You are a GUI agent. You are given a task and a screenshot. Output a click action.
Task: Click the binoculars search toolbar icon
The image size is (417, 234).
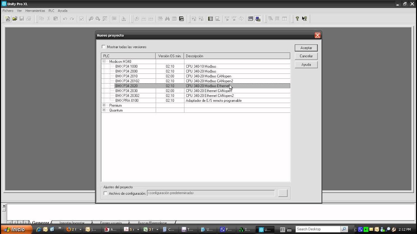(167, 19)
